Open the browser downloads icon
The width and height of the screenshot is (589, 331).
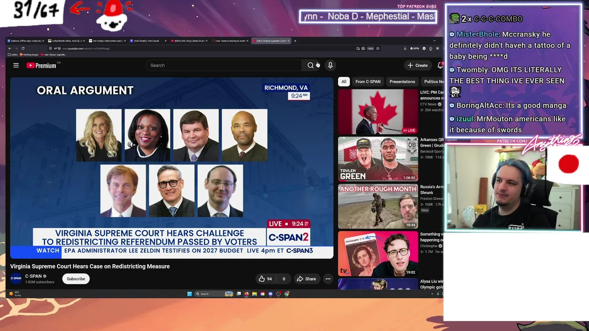point(405,48)
